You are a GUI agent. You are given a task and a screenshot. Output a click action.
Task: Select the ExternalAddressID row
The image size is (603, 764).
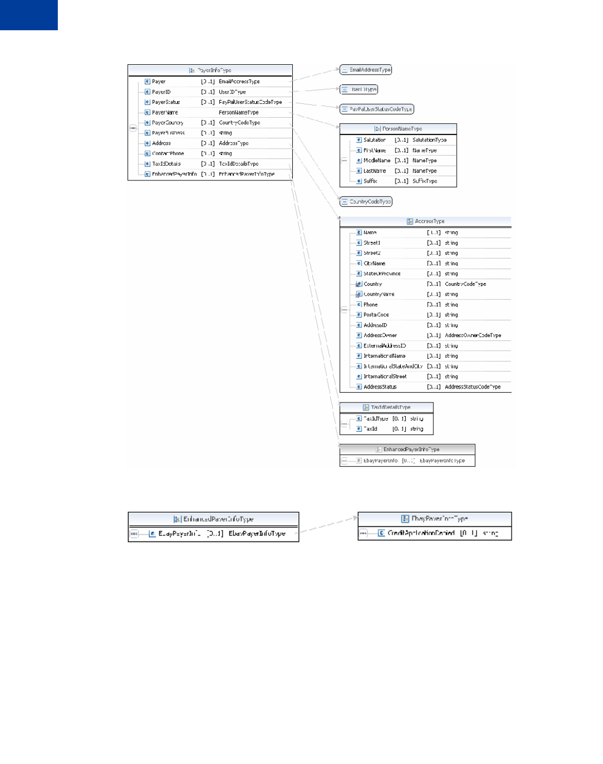[430, 346]
